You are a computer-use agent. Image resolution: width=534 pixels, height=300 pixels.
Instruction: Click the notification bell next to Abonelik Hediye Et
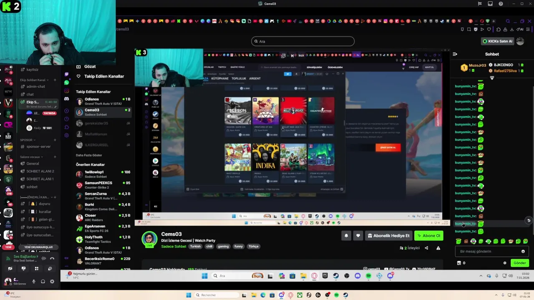[x=346, y=236]
